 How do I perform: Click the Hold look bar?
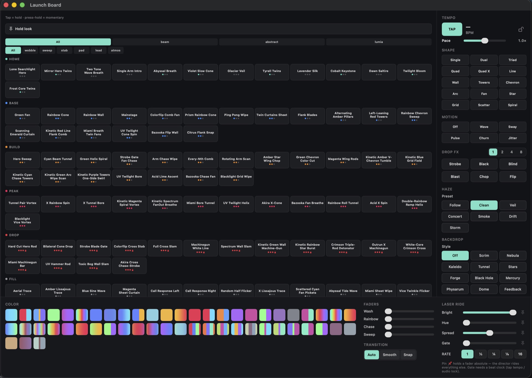pos(218,29)
